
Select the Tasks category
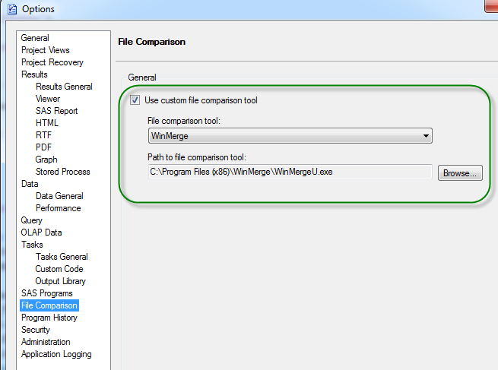(x=32, y=245)
